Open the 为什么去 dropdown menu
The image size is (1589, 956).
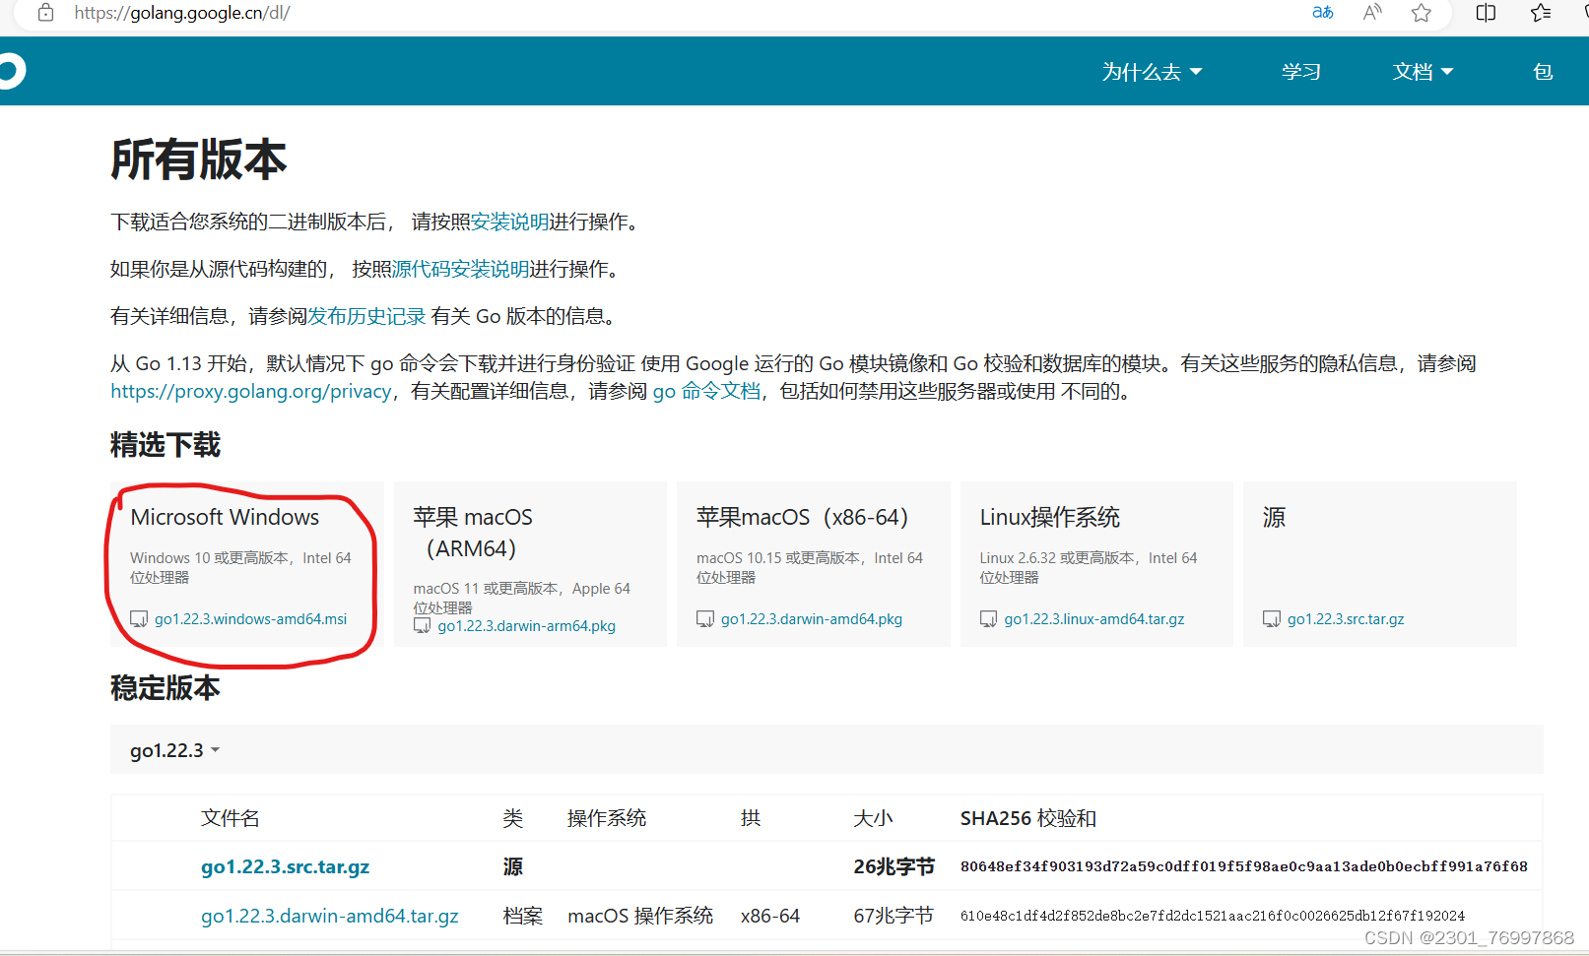coord(1152,71)
